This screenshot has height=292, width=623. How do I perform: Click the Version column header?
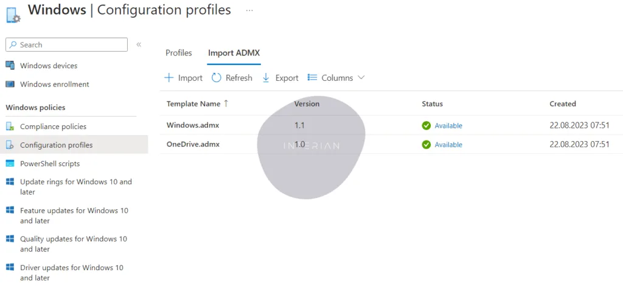(x=307, y=103)
